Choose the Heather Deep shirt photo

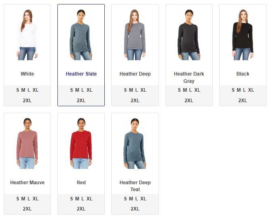click(x=135, y=35)
